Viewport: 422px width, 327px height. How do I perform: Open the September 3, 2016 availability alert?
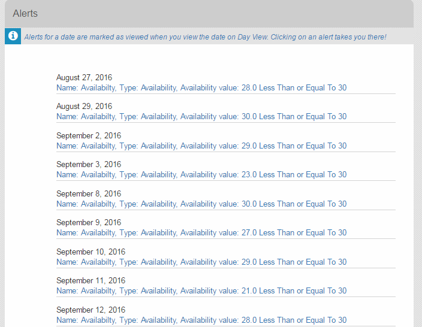201,174
